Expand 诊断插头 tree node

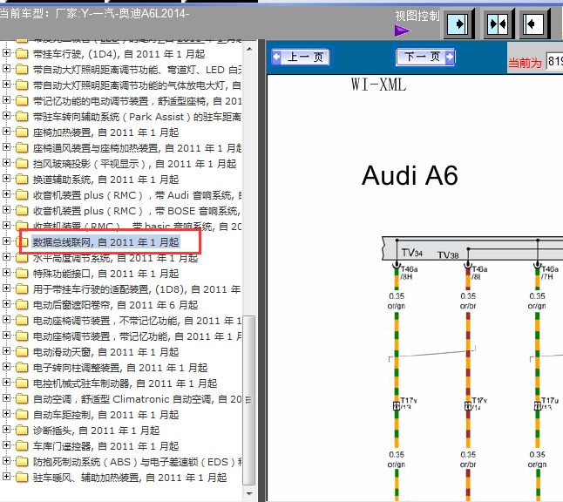6,430
